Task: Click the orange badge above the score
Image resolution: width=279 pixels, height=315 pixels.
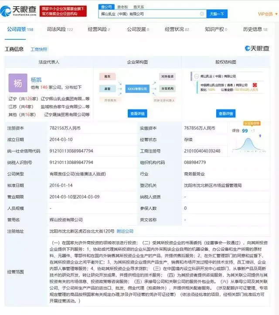Action: 252,123
